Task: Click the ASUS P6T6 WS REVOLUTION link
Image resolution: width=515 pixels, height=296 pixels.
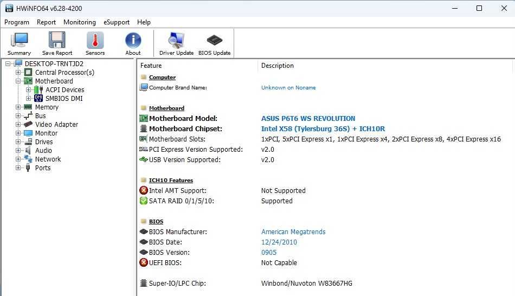Action: coord(308,118)
